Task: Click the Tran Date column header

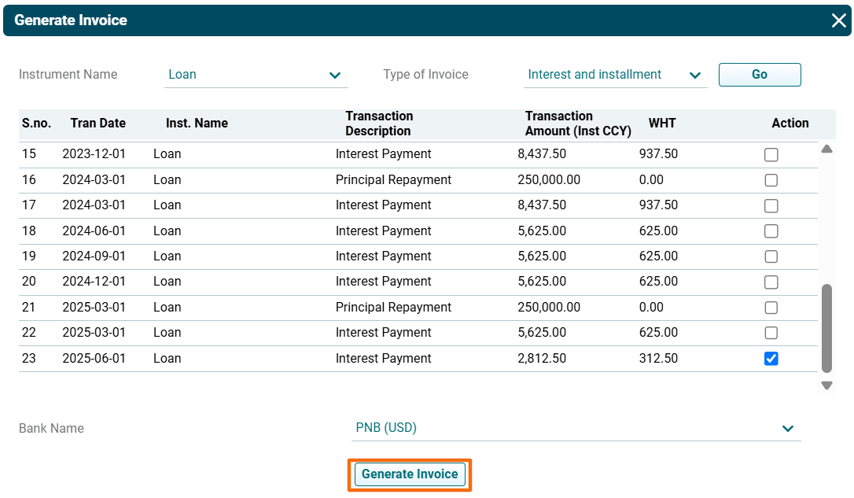Action: 98,124
